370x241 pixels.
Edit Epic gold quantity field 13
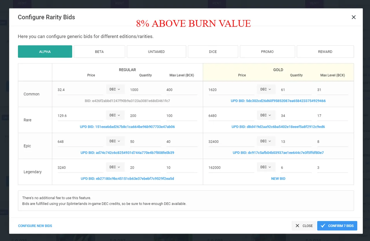(x=296, y=142)
